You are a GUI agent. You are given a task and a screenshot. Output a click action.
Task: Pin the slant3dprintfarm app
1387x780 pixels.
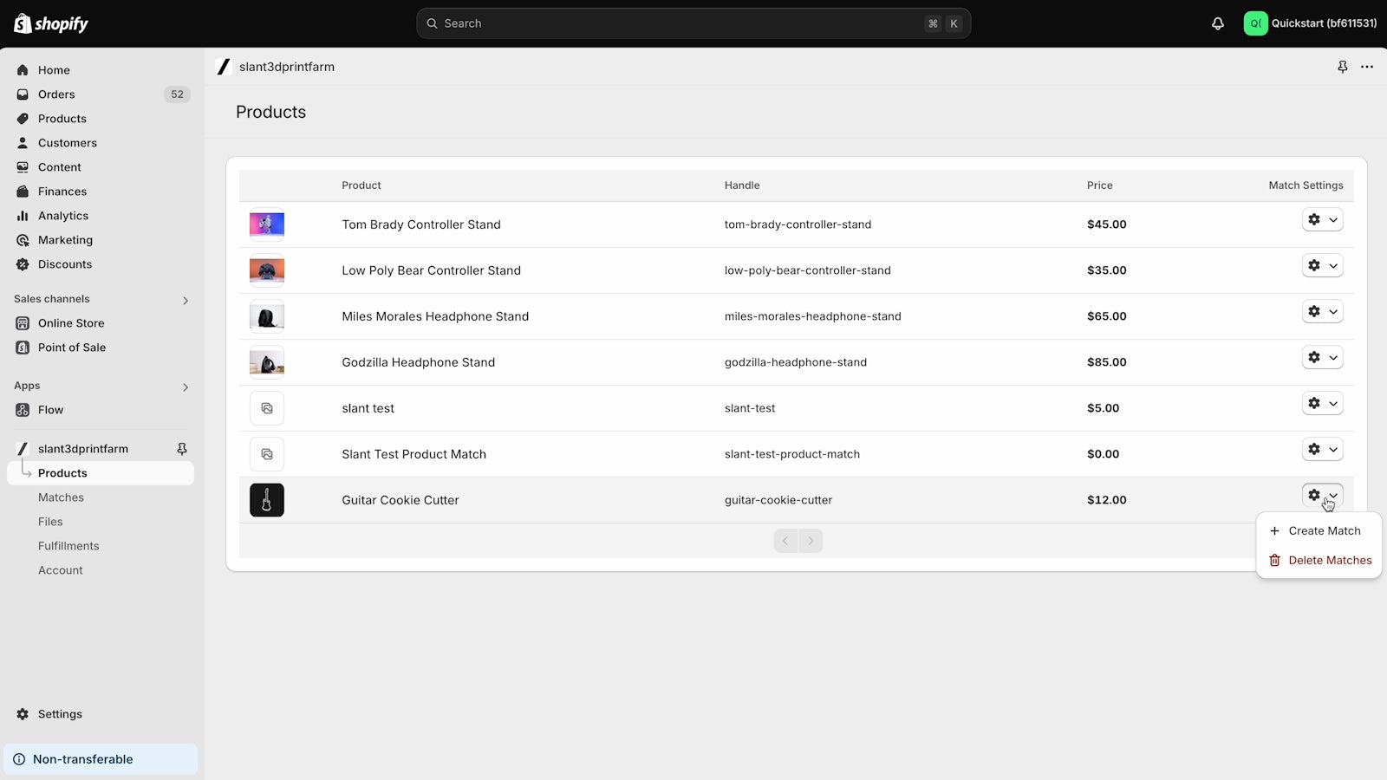pos(182,448)
